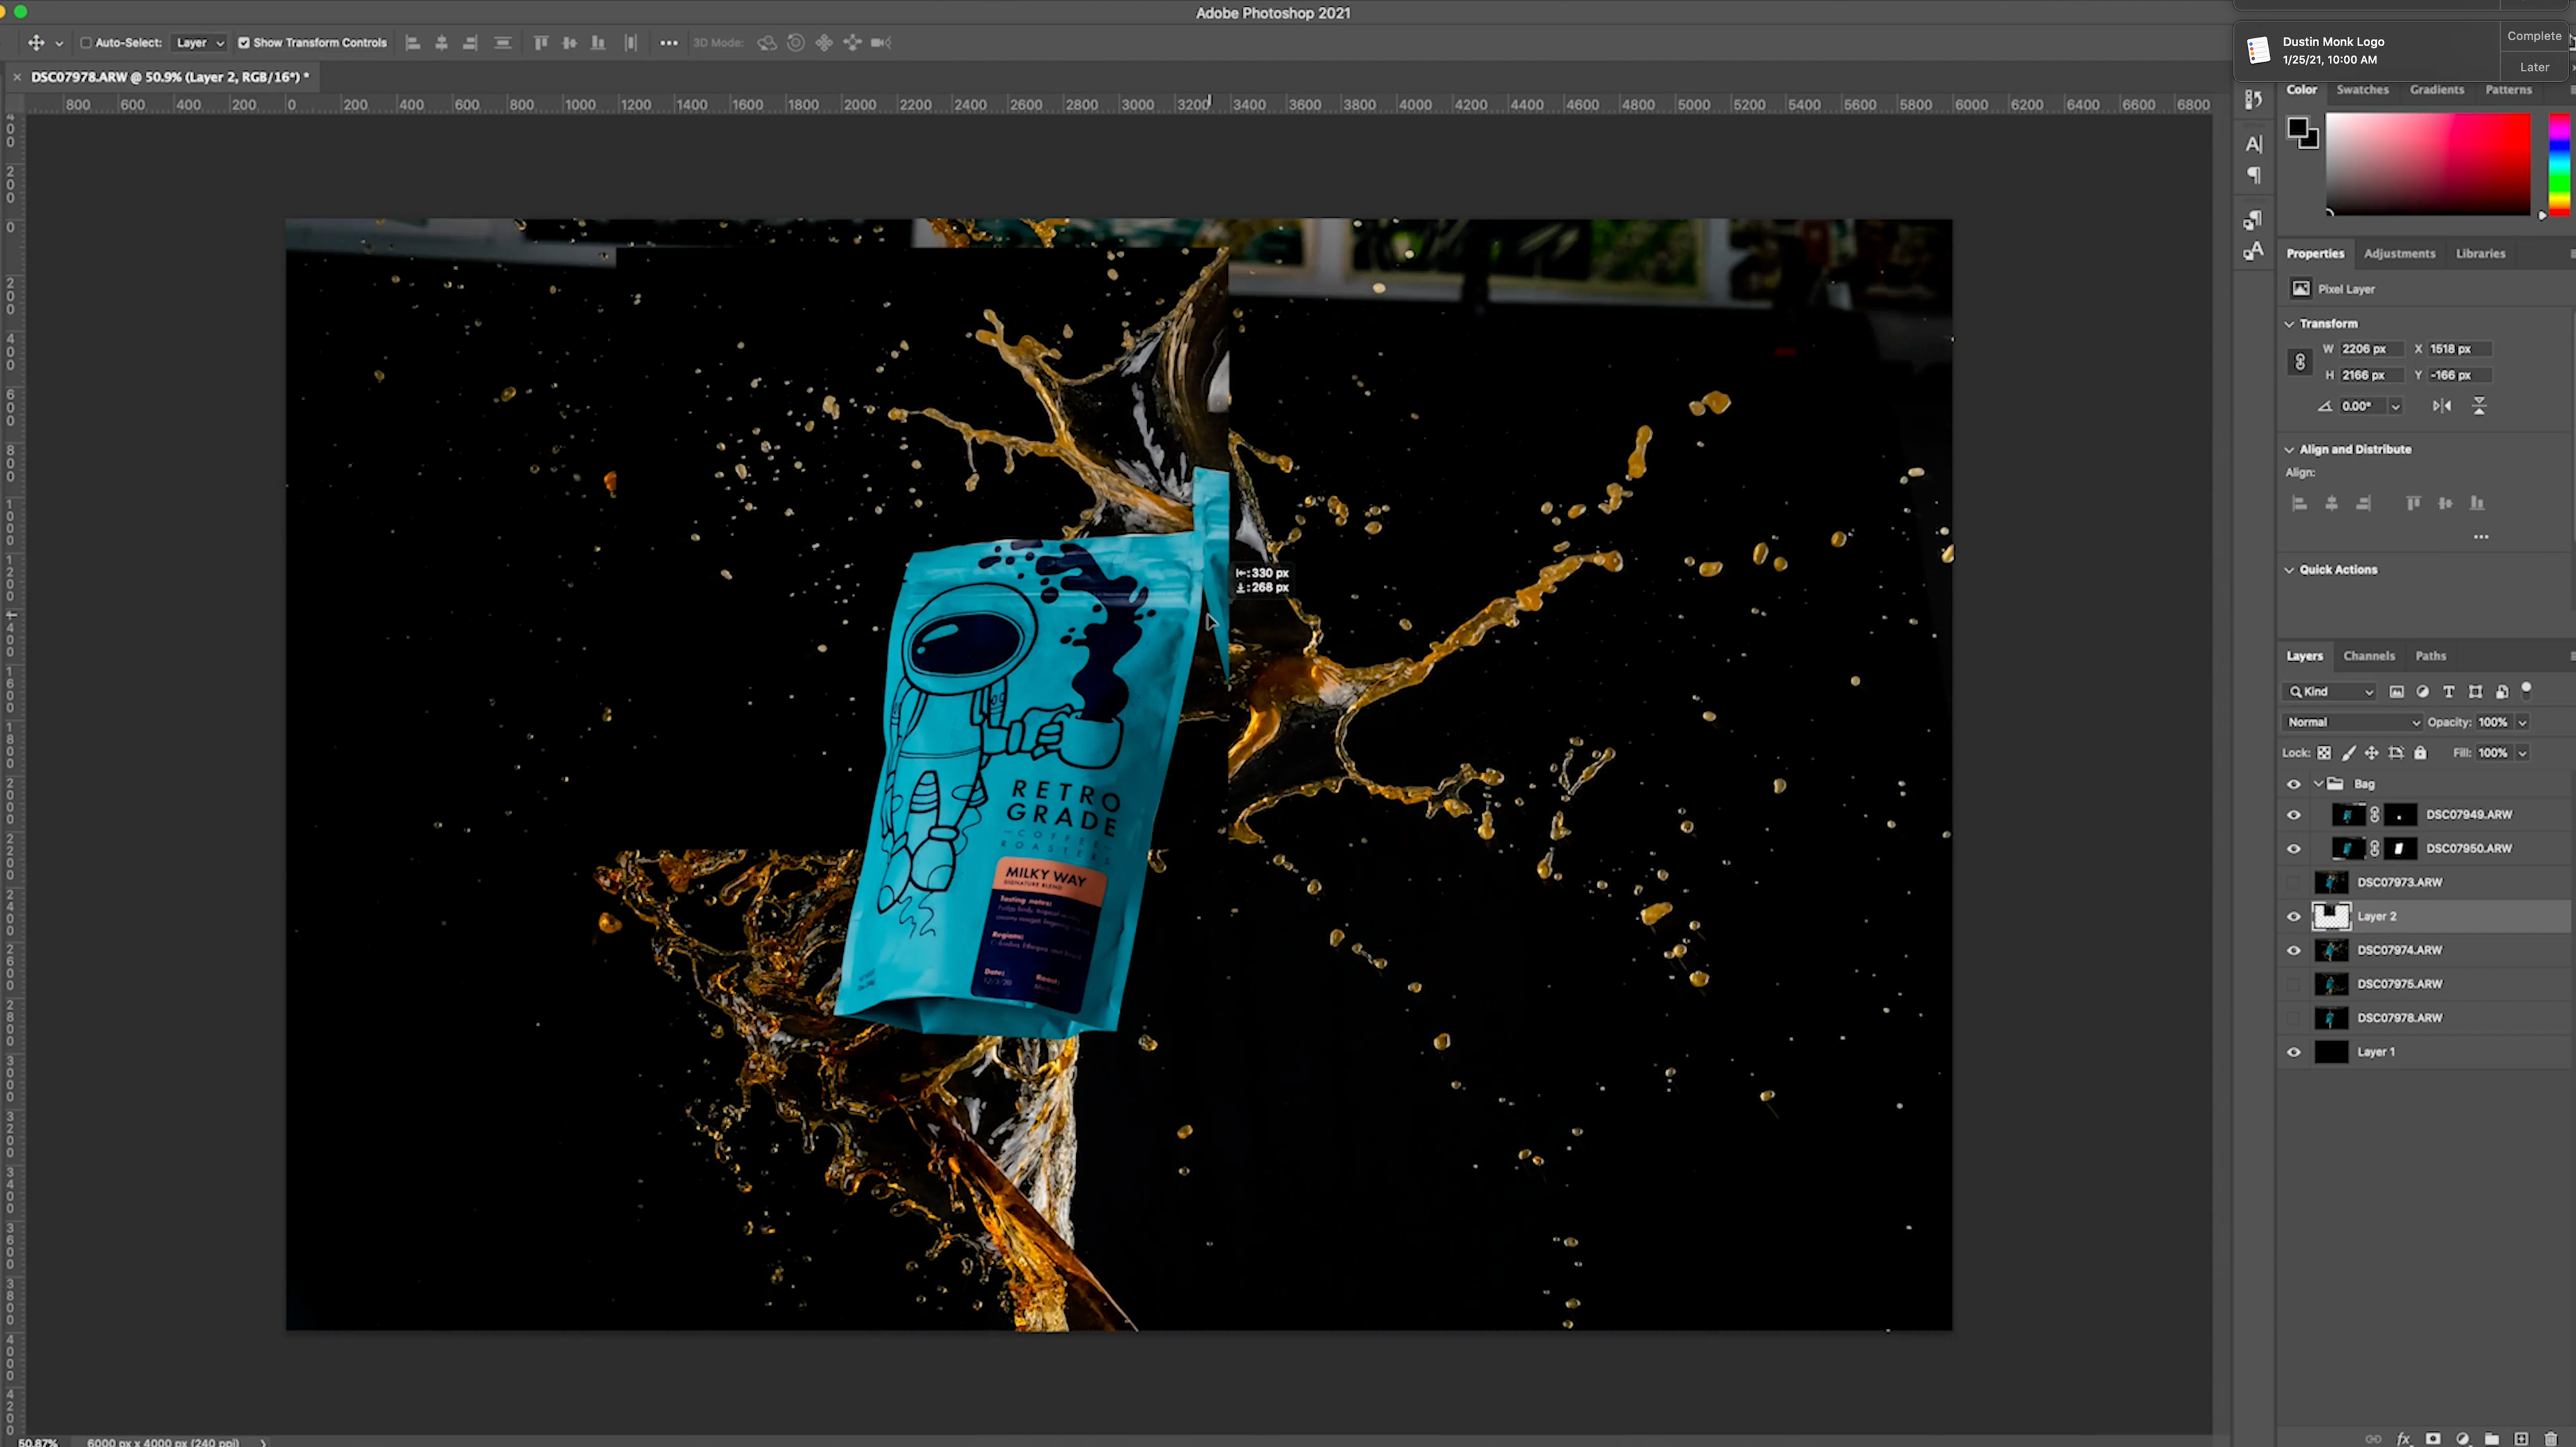
Task: Open the Character panel icon in side dock
Action: point(2254,144)
